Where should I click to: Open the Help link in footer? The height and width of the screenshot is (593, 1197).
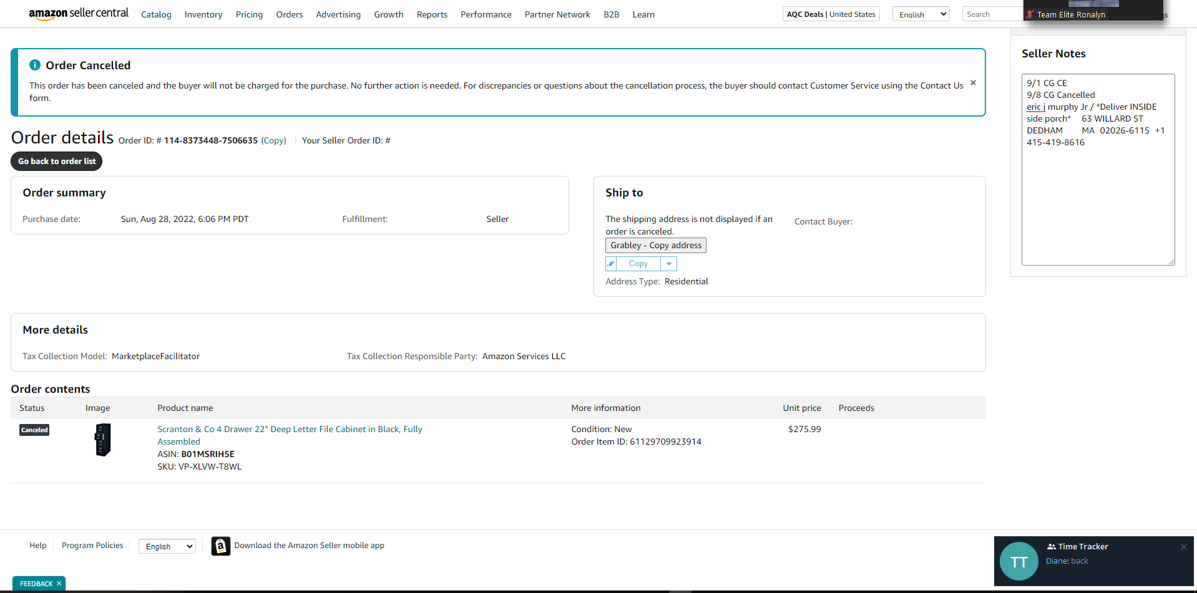[x=38, y=546]
